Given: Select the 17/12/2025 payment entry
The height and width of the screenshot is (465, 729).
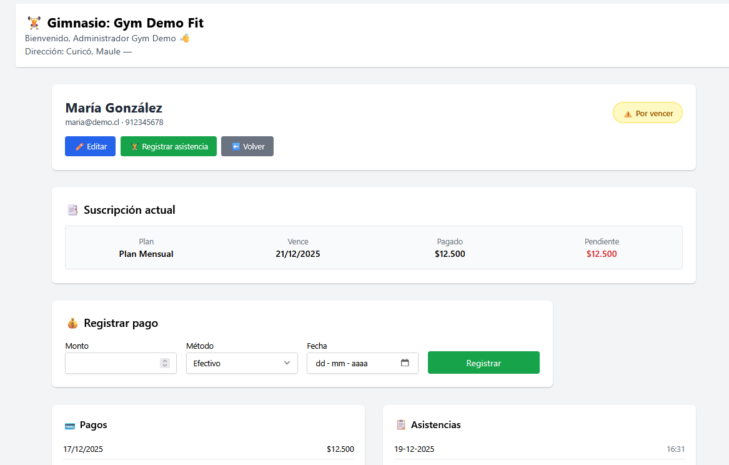Looking at the screenshot, I should (208, 449).
